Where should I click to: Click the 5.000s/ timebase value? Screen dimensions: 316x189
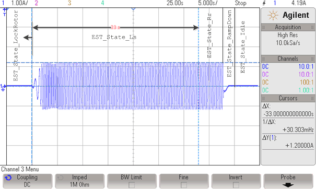tap(207, 3)
